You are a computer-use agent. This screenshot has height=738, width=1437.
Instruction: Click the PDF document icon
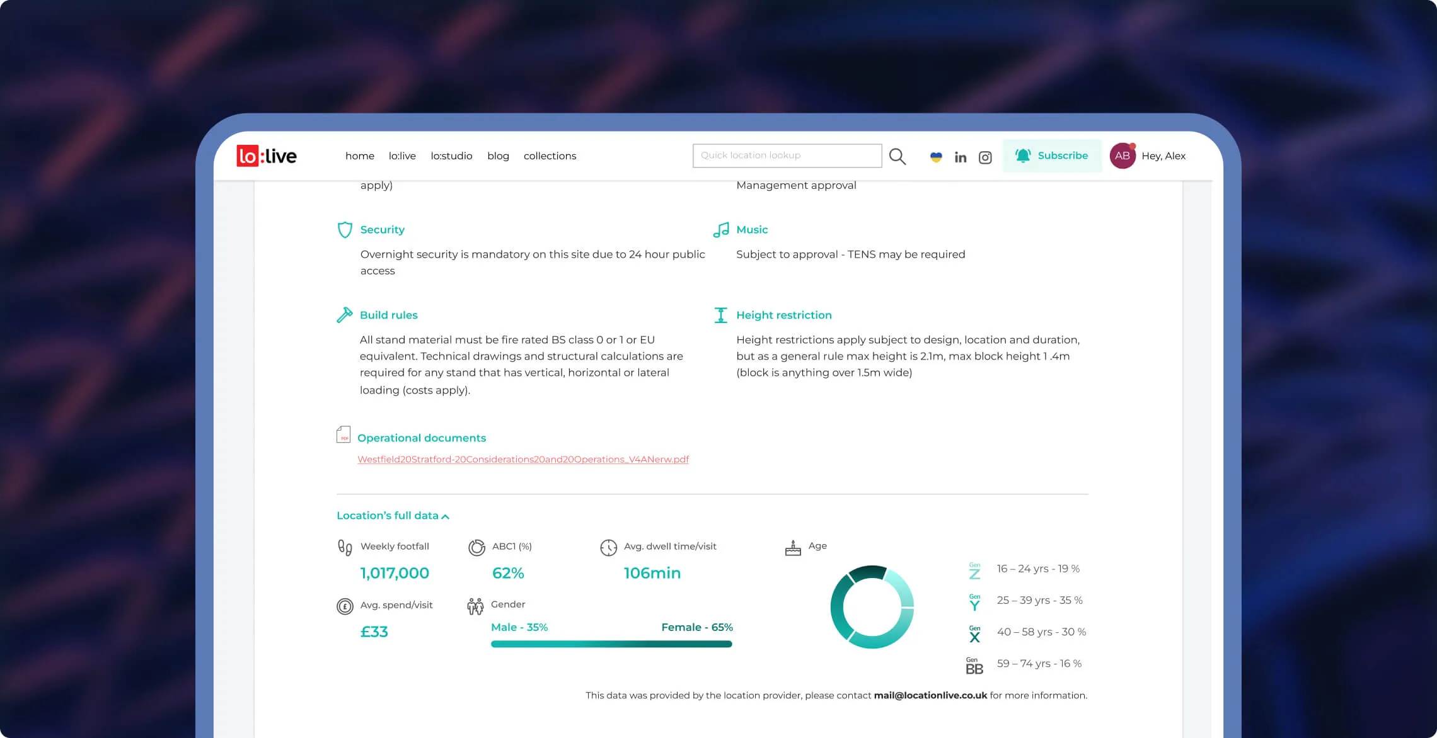point(343,435)
